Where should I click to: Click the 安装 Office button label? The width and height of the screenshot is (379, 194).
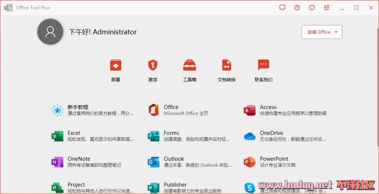click(x=319, y=32)
